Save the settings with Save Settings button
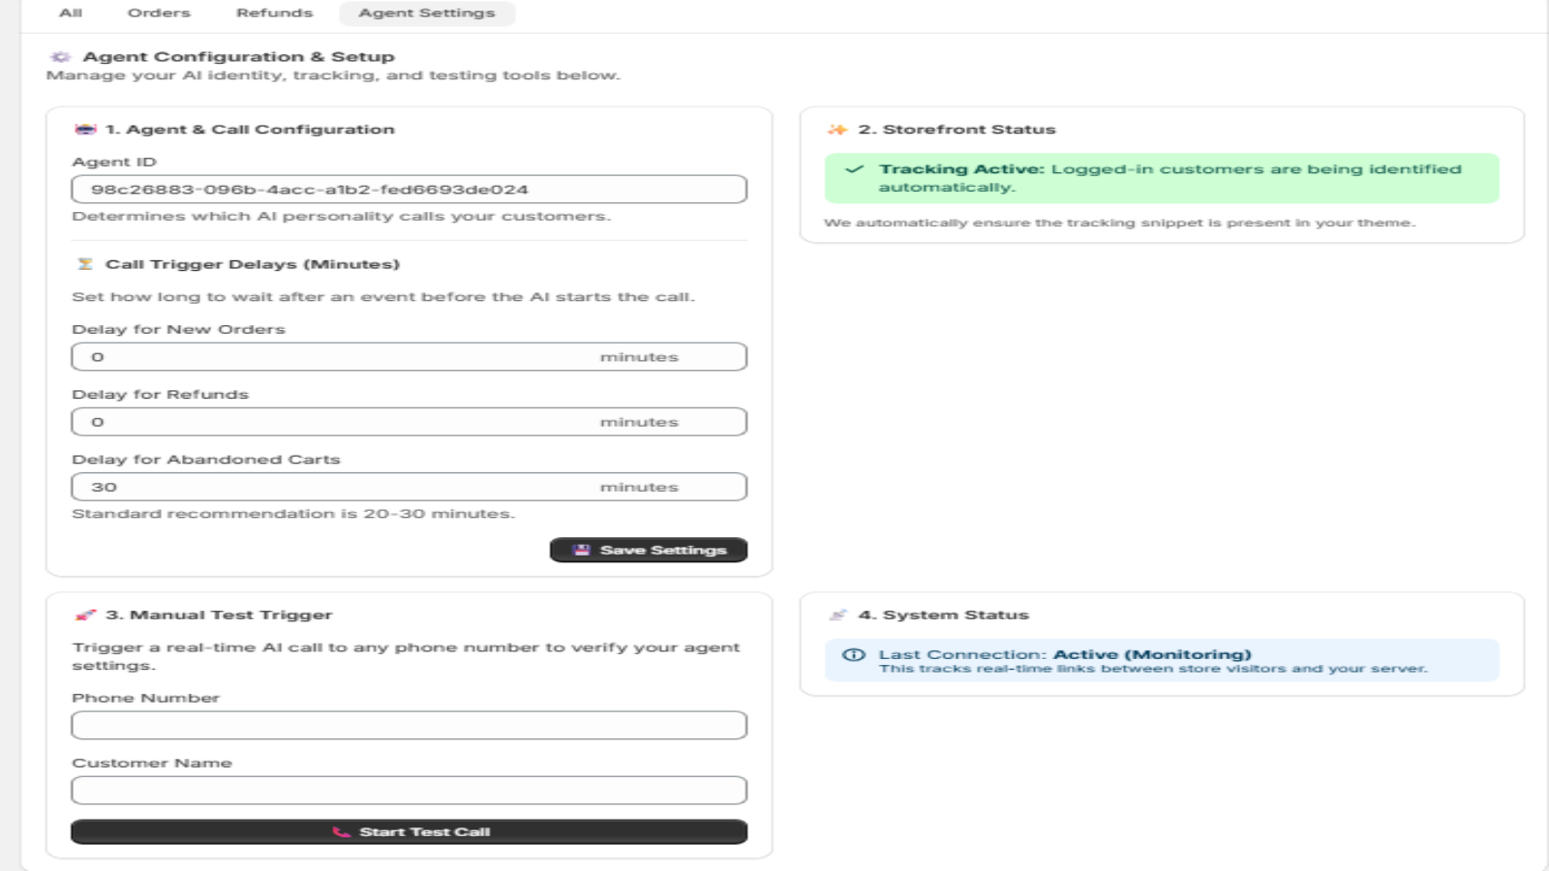The width and height of the screenshot is (1549, 871). [649, 550]
